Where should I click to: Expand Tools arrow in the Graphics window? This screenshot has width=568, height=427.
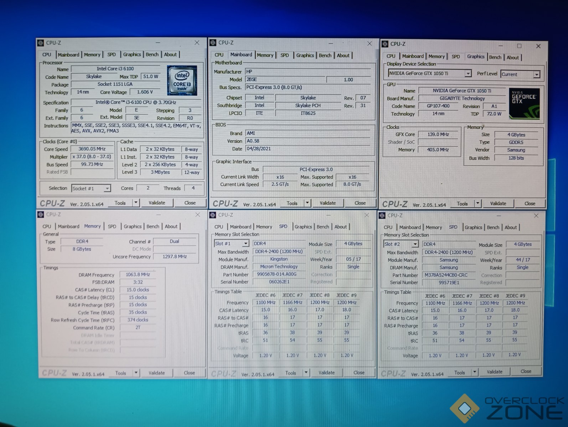[478, 204]
